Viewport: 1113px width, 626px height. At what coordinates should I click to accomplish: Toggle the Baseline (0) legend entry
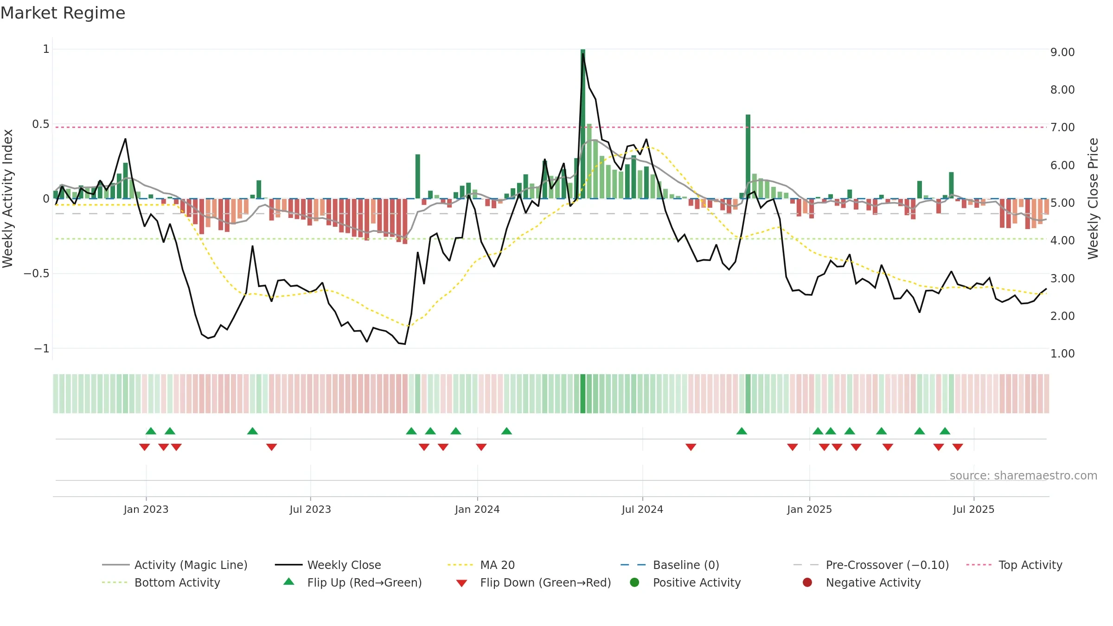click(x=670, y=565)
